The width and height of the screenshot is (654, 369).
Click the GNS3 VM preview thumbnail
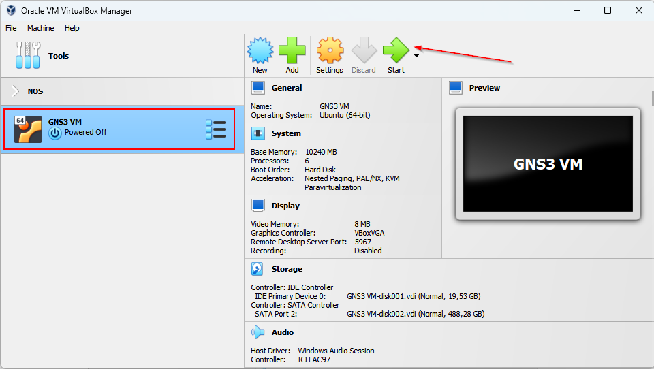coord(548,163)
